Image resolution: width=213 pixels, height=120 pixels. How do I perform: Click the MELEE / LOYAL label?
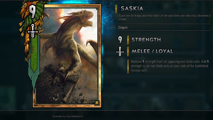point(152,51)
